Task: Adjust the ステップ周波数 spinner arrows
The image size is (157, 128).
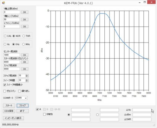Action: point(27,76)
